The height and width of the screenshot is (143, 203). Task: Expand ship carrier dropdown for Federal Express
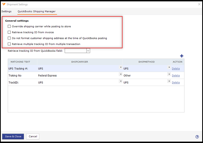pos(121,74)
